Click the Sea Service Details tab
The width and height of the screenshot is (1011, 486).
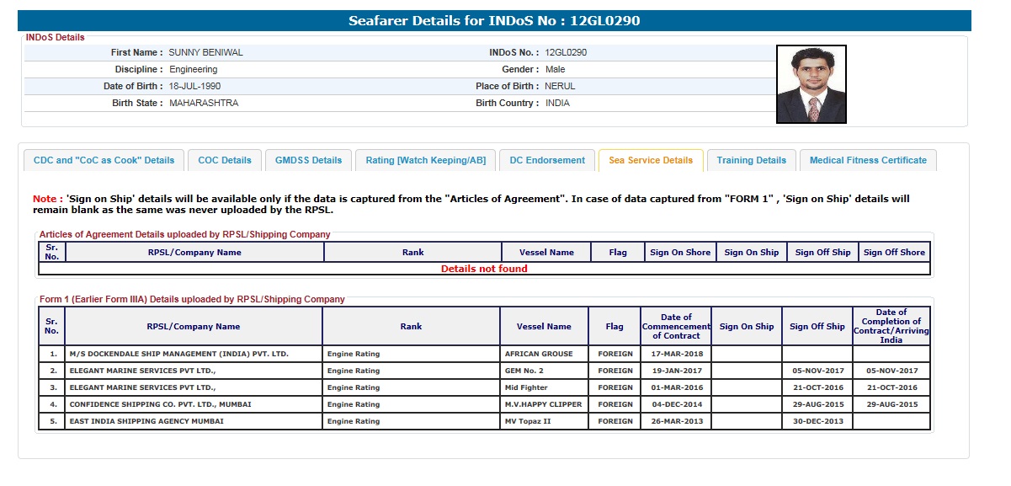pyautogui.click(x=651, y=160)
